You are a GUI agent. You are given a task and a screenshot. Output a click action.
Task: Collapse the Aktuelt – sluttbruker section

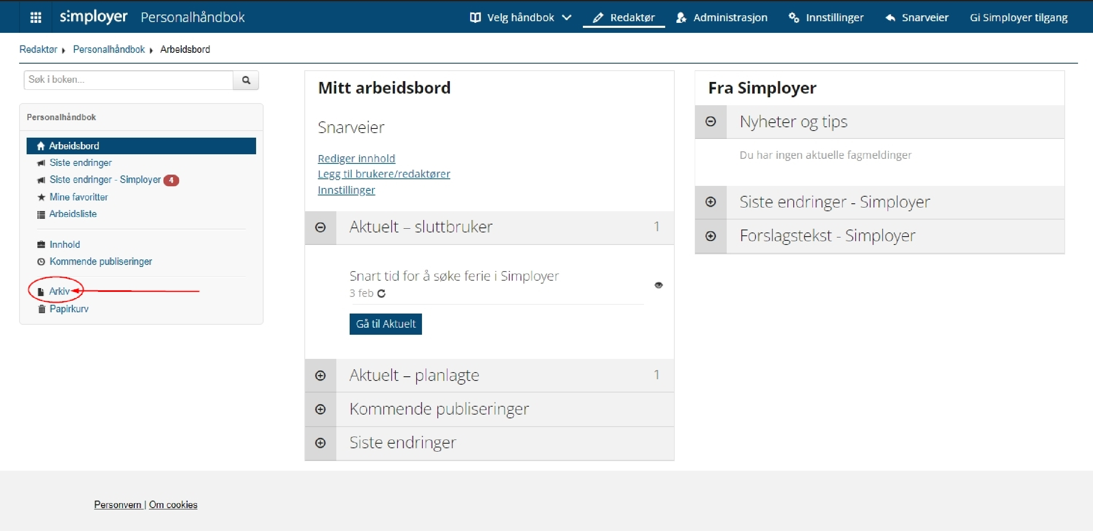[321, 227]
